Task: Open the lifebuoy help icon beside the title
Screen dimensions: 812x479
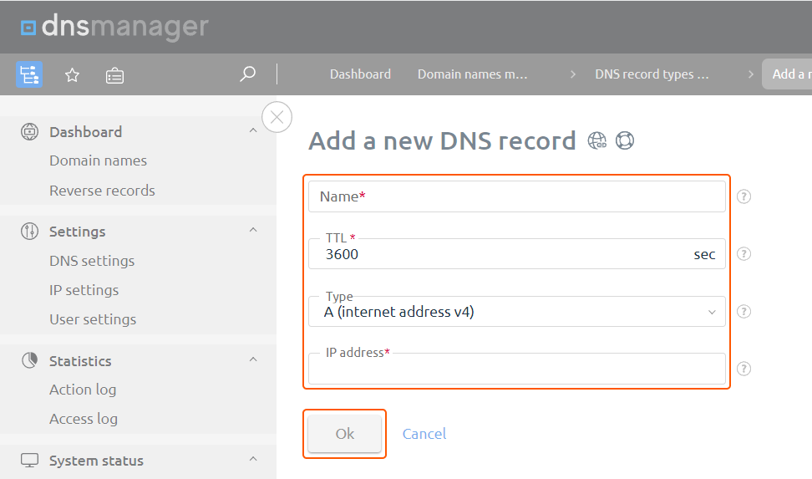Action: pos(625,140)
